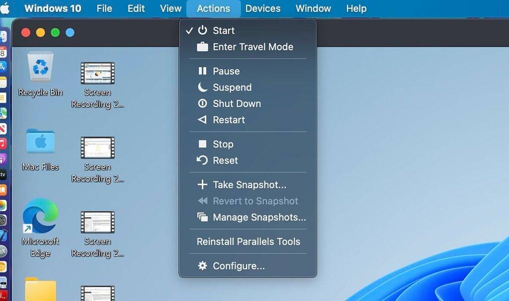This screenshot has height=301, width=509.
Task: Open the Take Snapshot dialog
Action: tap(249, 185)
